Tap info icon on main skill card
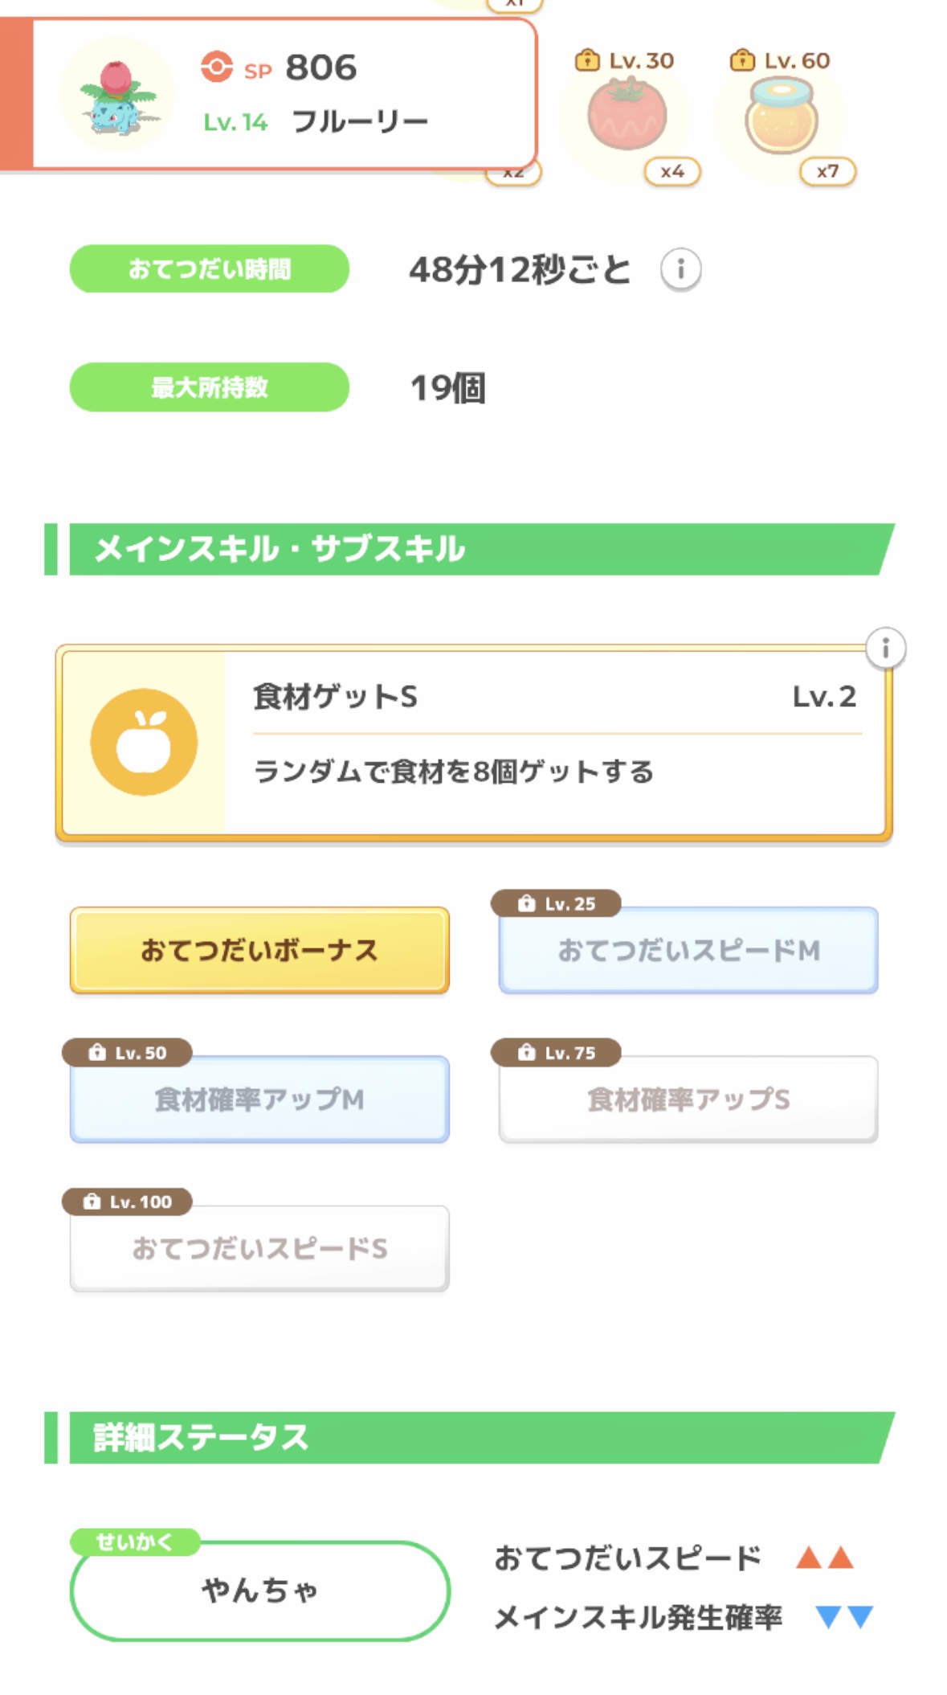 pyautogui.click(x=885, y=648)
